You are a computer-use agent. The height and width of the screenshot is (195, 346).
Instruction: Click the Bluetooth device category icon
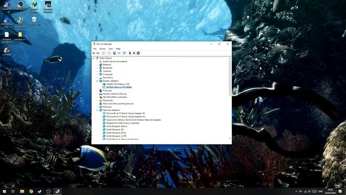point(101,68)
